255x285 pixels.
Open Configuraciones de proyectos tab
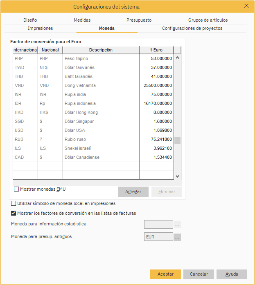(x=192, y=29)
